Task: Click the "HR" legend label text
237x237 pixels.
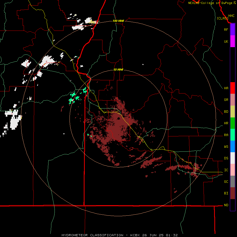Action: (226, 123)
